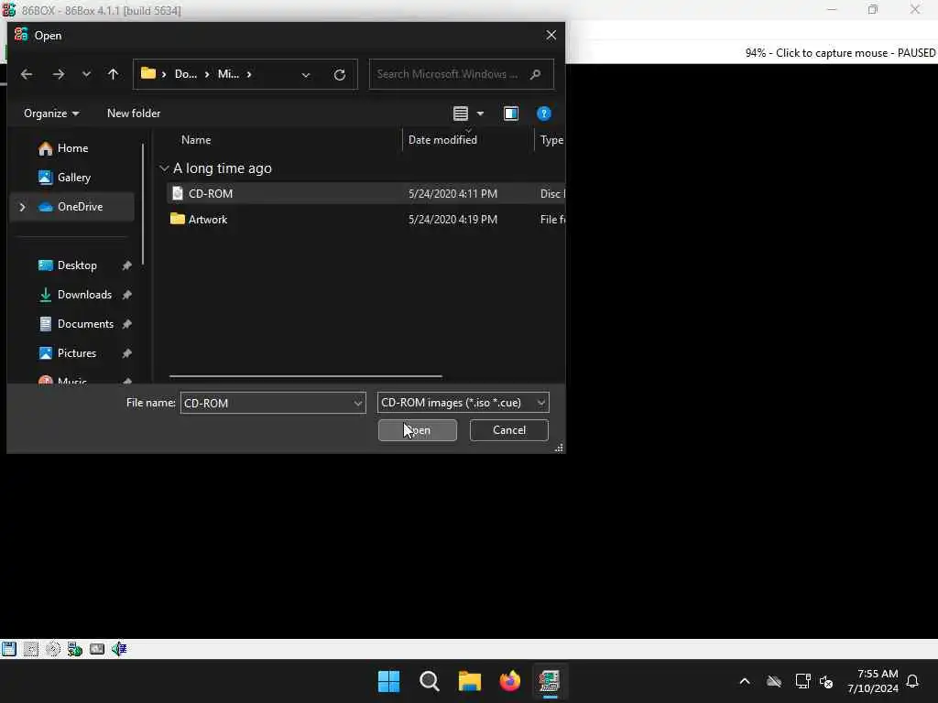Open Windows Start menu
Viewport: 938px width, 703px height.
[x=388, y=681]
